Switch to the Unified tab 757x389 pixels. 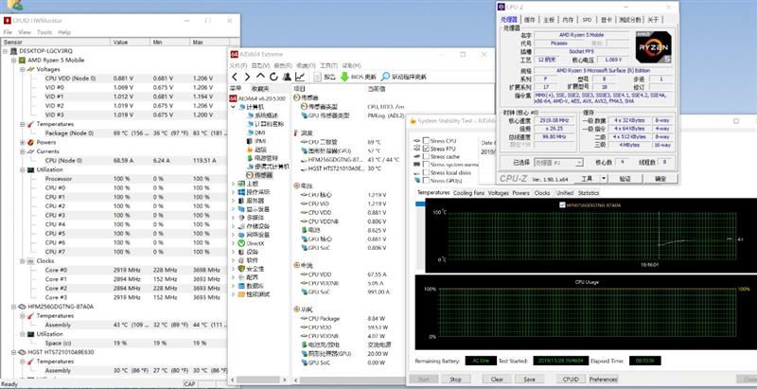tap(564, 193)
